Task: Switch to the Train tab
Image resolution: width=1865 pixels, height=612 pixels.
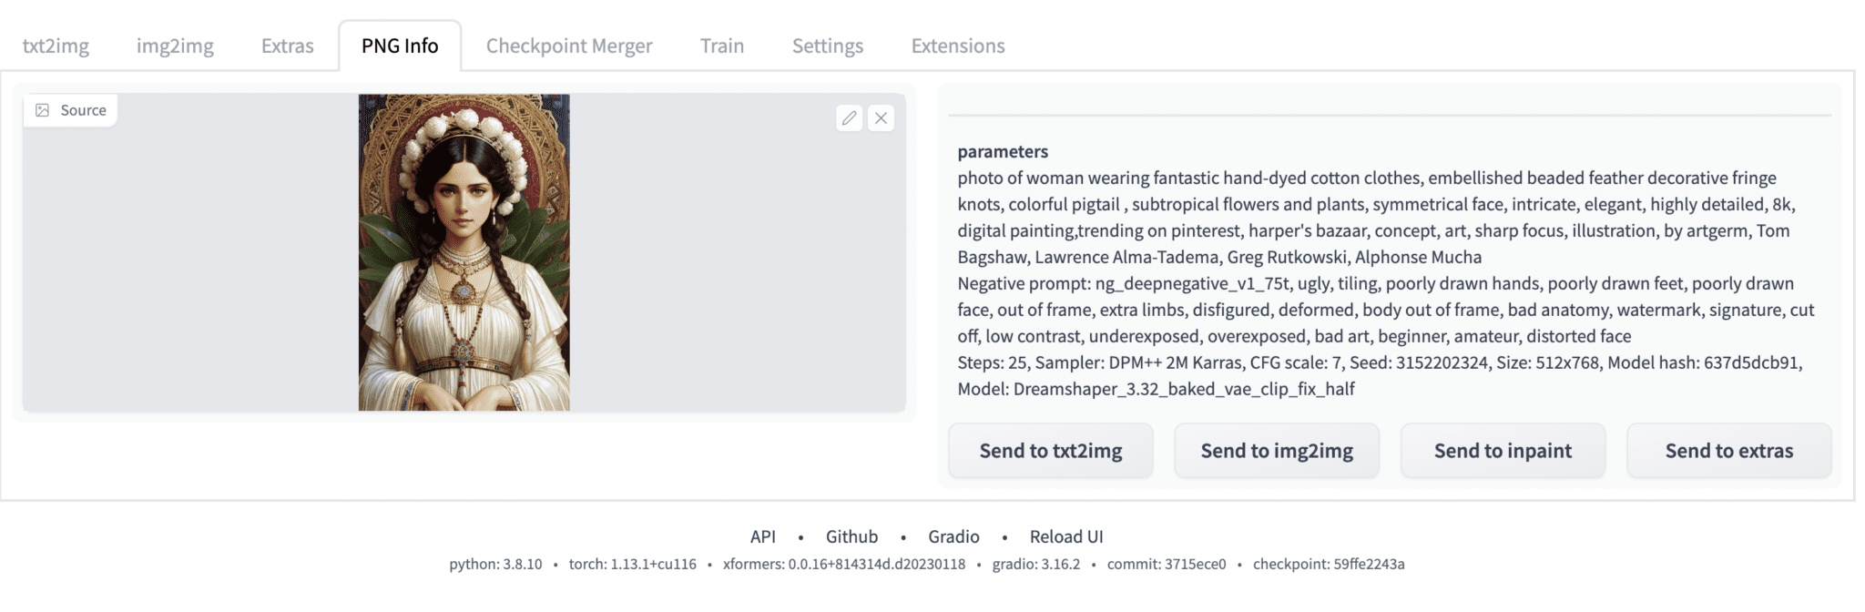Action: point(722,46)
